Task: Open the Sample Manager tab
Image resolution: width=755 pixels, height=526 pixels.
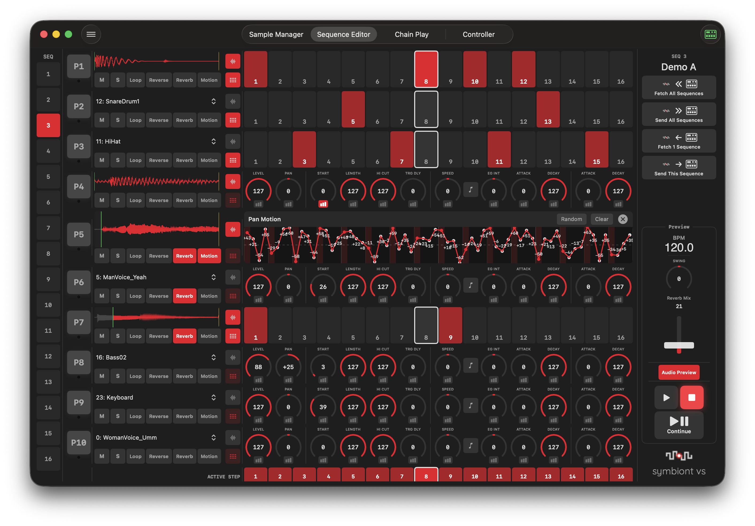Action: tap(276, 34)
